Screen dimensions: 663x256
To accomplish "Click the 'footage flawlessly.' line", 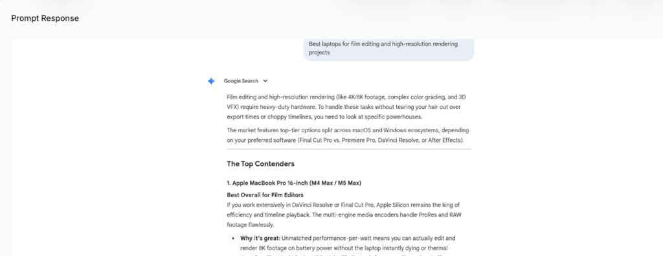I will tap(251, 225).
